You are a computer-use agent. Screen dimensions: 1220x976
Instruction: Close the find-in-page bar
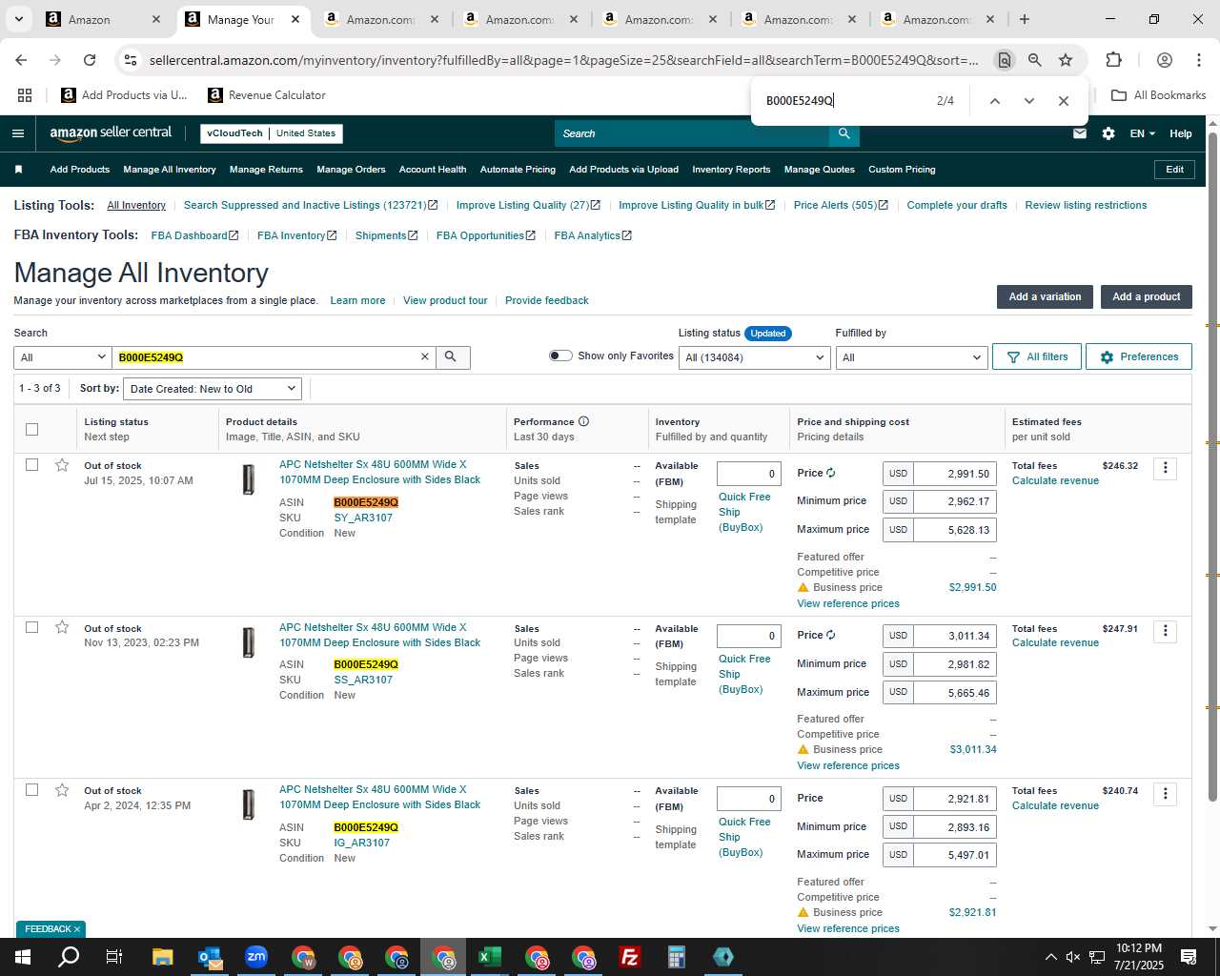[1064, 101]
